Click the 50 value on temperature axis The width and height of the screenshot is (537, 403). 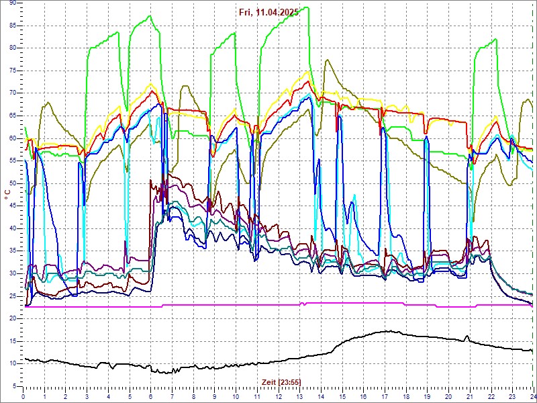13,183
